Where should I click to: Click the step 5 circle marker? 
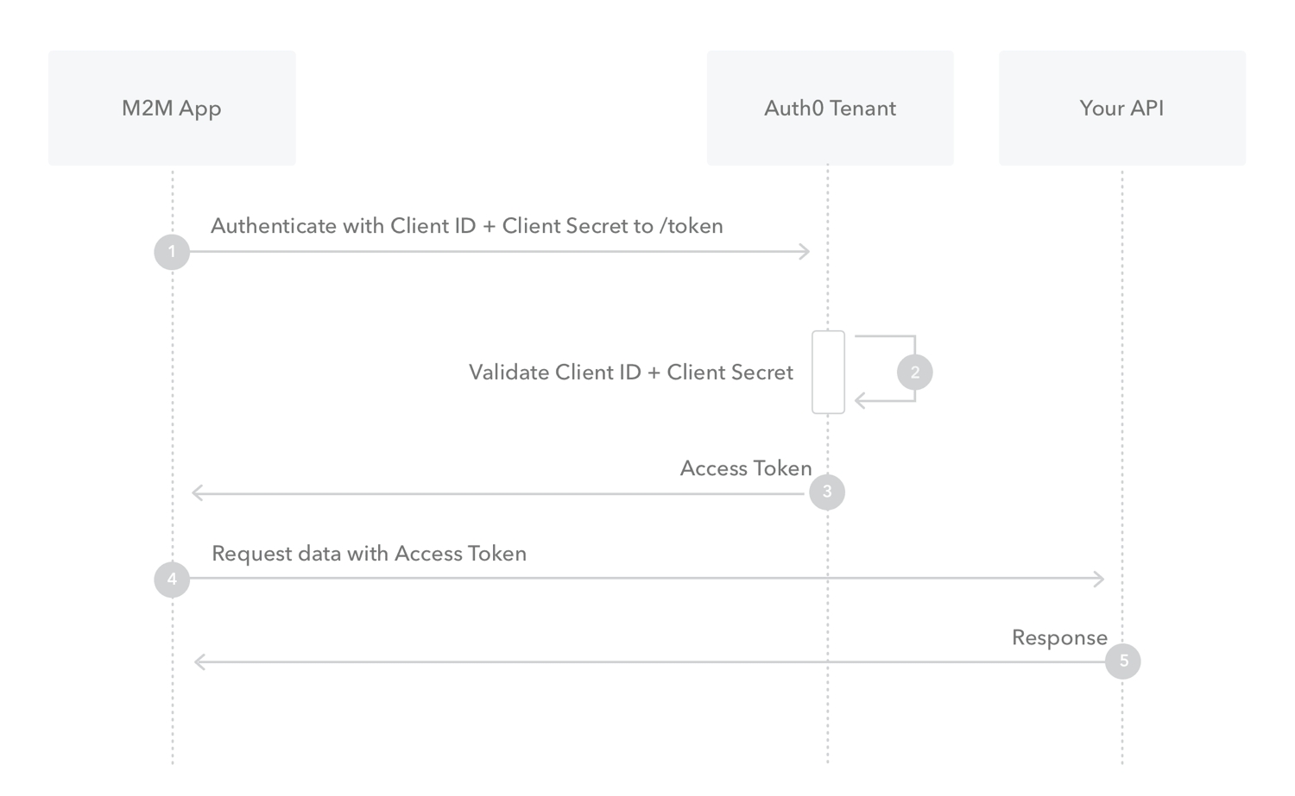(1123, 661)
